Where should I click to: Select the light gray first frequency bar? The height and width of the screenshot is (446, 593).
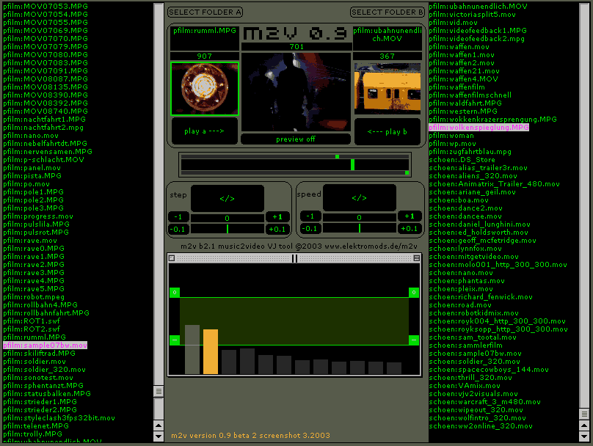192,350
